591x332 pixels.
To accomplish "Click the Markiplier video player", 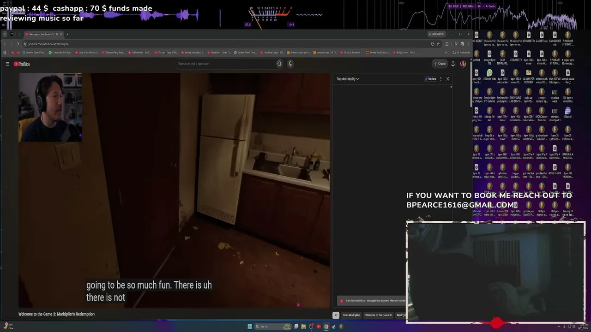I will 174,190.
